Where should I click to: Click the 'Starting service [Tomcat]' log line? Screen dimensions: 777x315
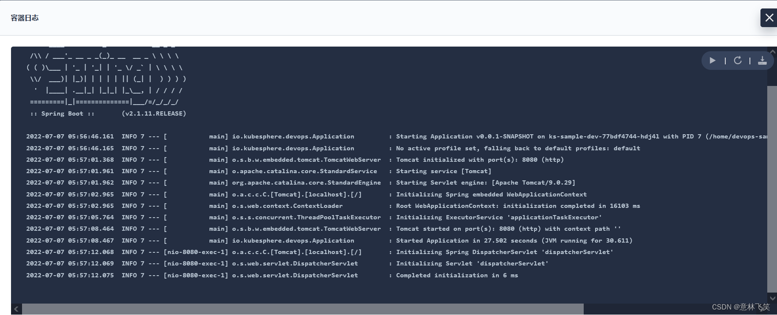[259, 171]
